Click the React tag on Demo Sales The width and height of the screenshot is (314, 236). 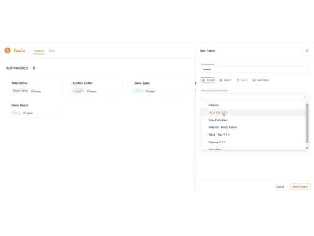pos(139,91)
